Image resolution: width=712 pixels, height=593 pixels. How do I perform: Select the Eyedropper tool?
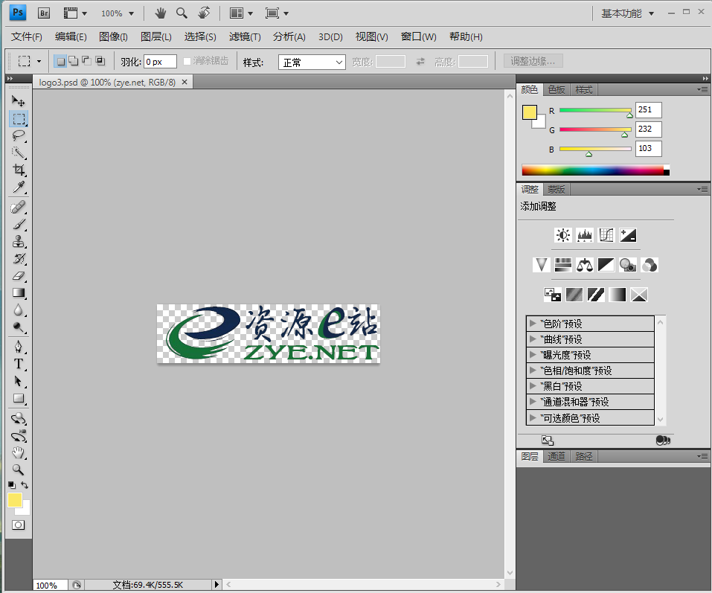18,187
